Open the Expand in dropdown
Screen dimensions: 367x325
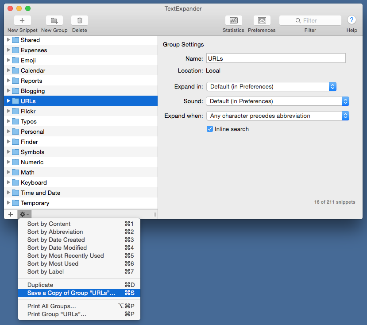[271, 87]
